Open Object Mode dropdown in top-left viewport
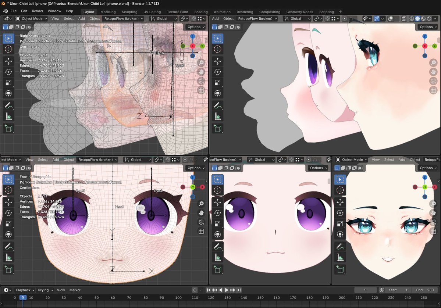This screenshot has height=308, width=441. click(31, 18)
